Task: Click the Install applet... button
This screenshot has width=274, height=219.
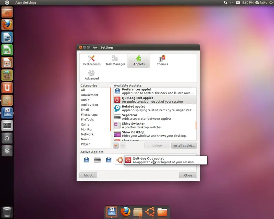Action: pyautogui.click(x=184, y=146)
